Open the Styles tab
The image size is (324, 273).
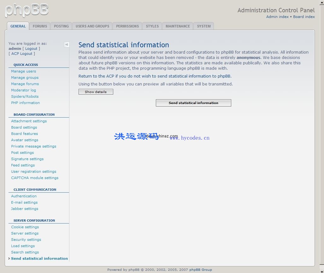152,26
